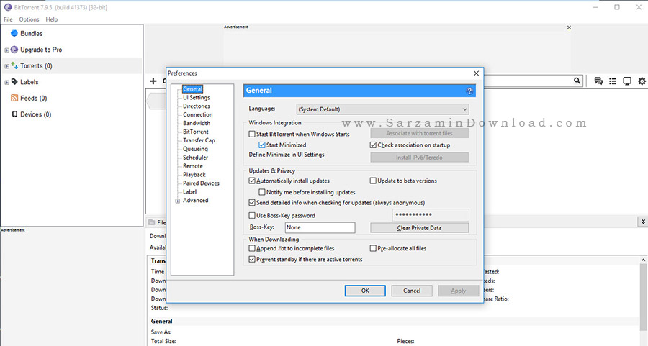Image resolution: width=648 pixels, height=346 pixels.
Task: Click the Add Torrent plus icon
Action: [x=153, y=81]
